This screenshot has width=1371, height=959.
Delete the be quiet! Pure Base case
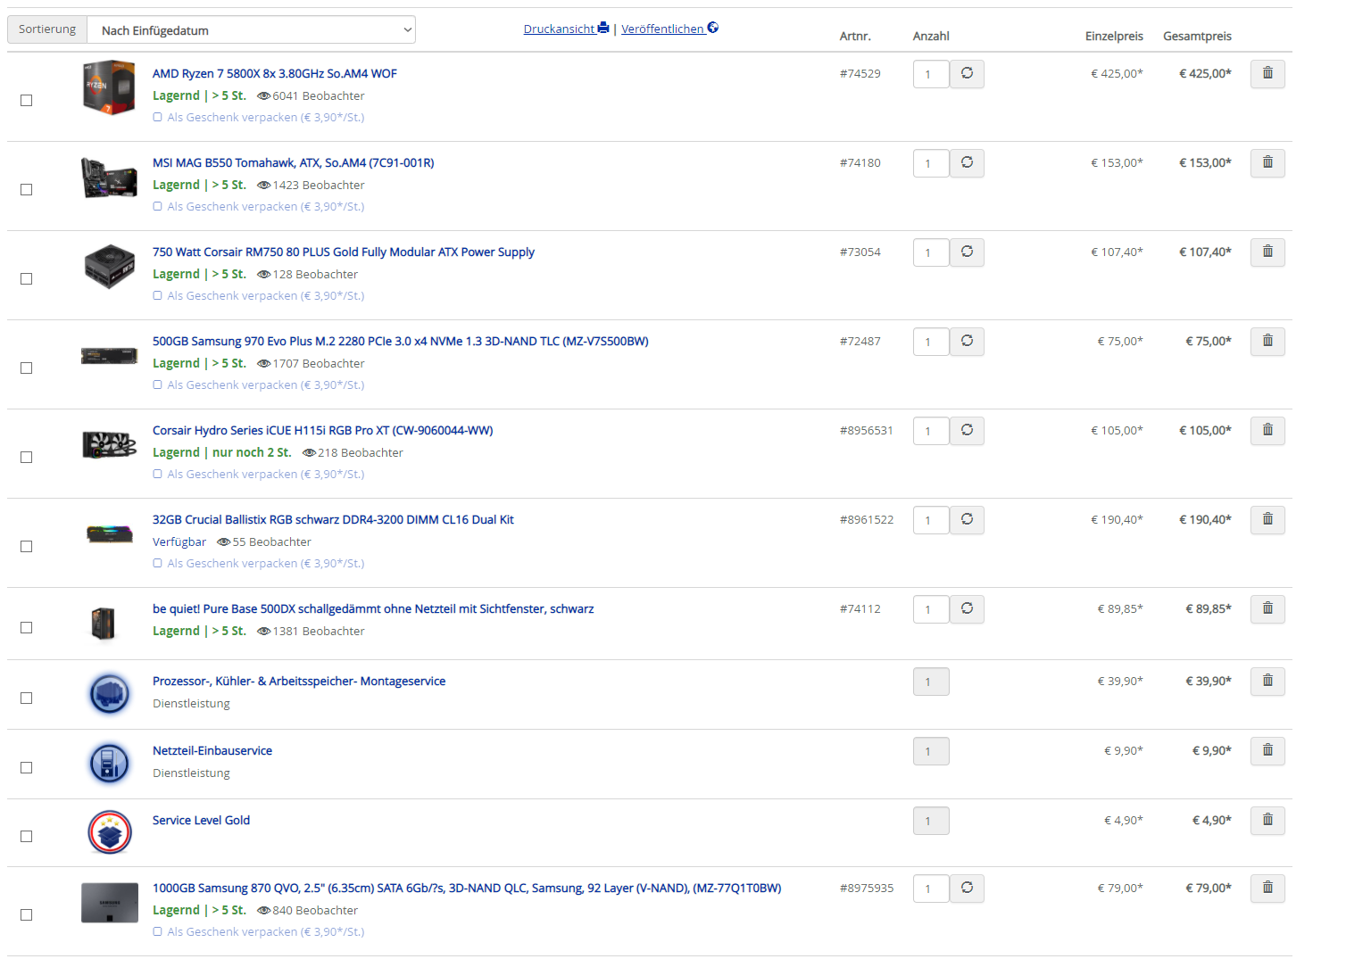tap(1267, 609)
